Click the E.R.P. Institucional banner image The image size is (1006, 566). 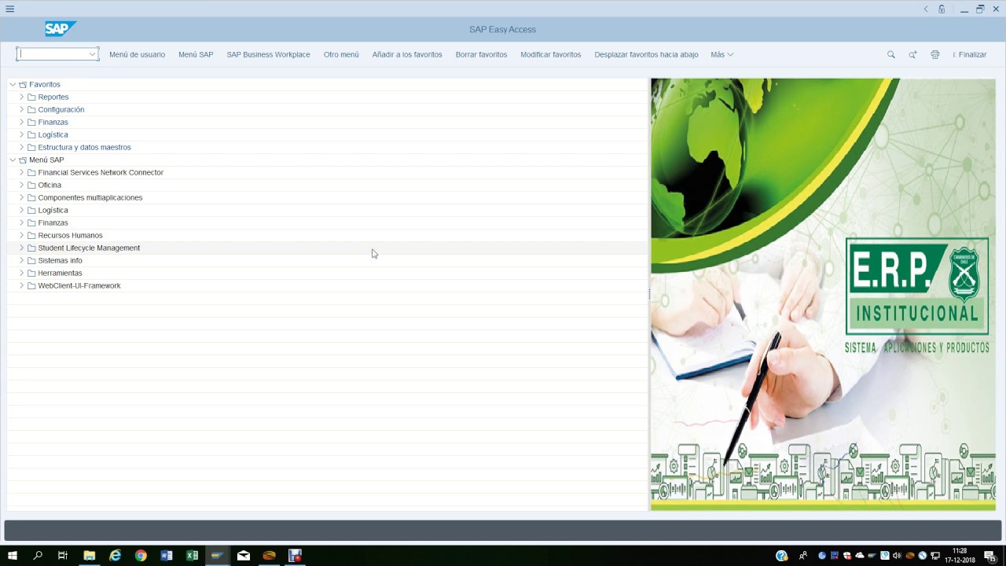pos(823,294)
